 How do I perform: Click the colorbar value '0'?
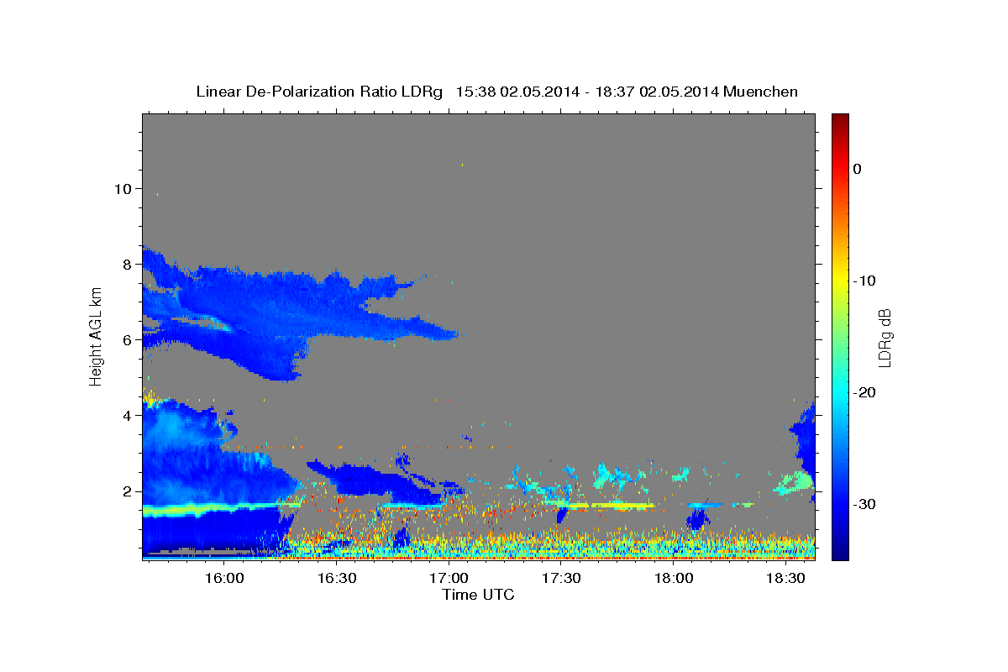[x=857, y=169]
